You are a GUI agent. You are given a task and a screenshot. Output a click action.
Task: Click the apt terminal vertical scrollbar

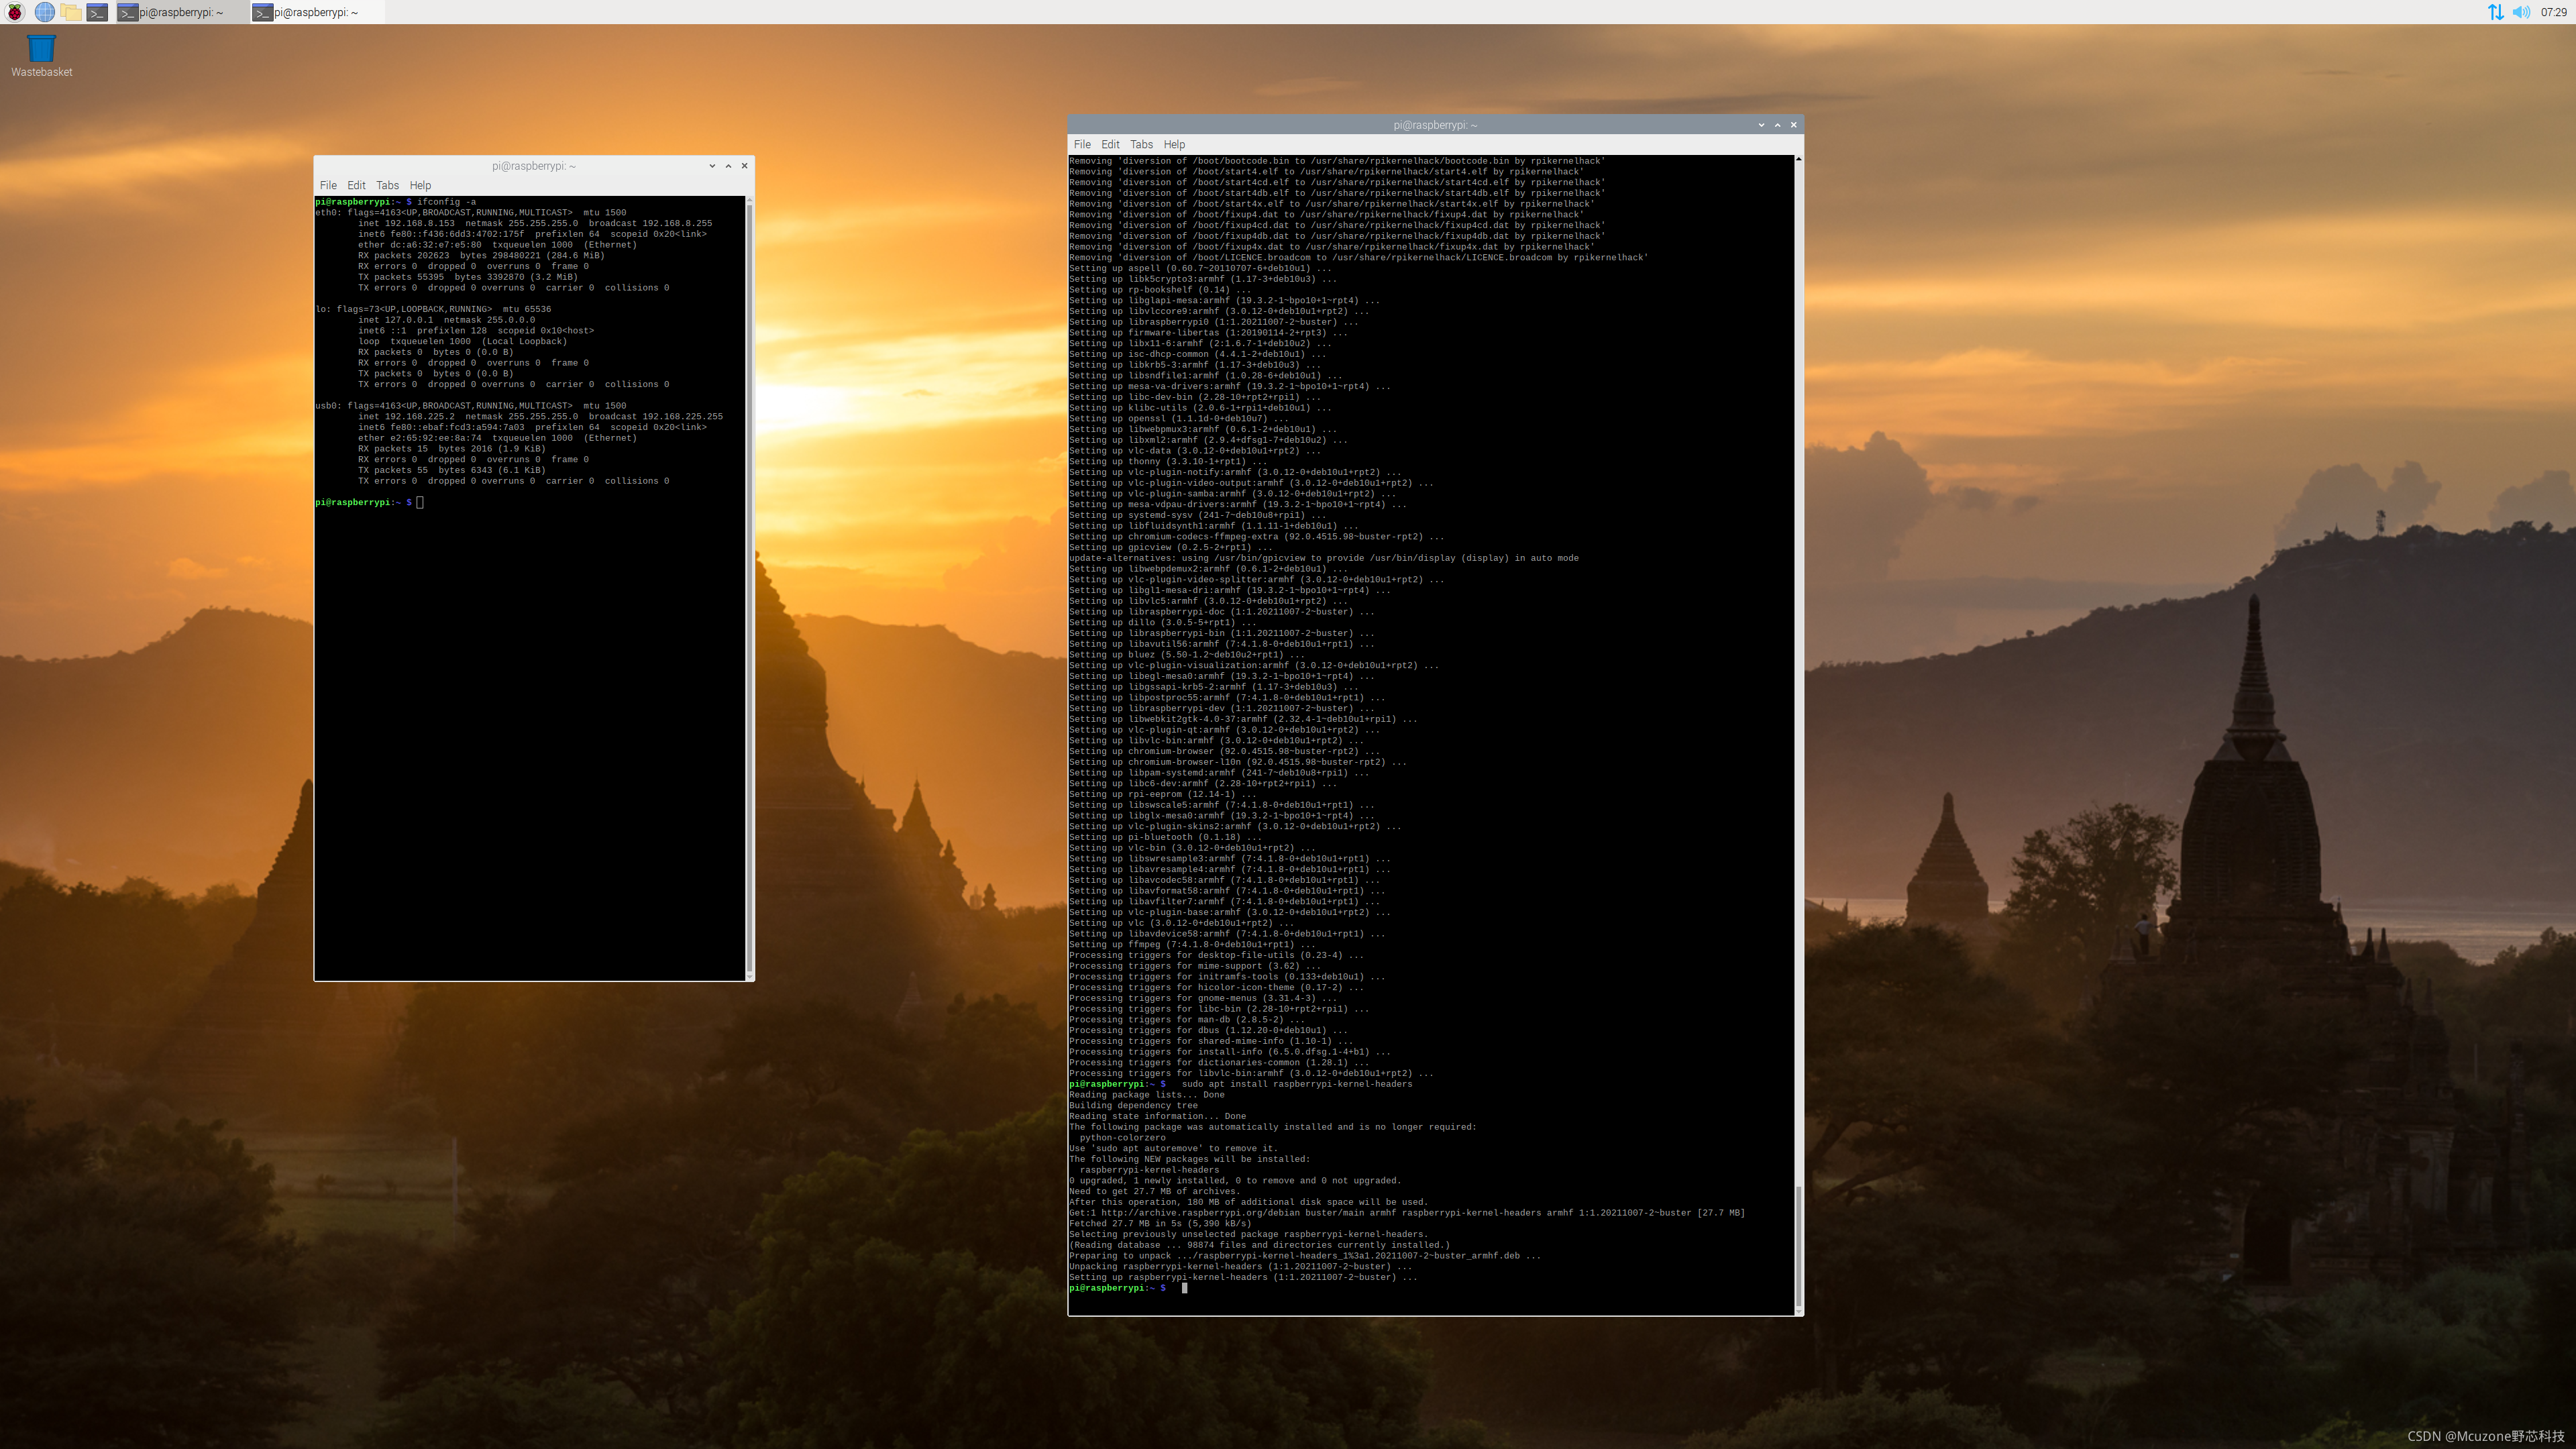1798,1245
